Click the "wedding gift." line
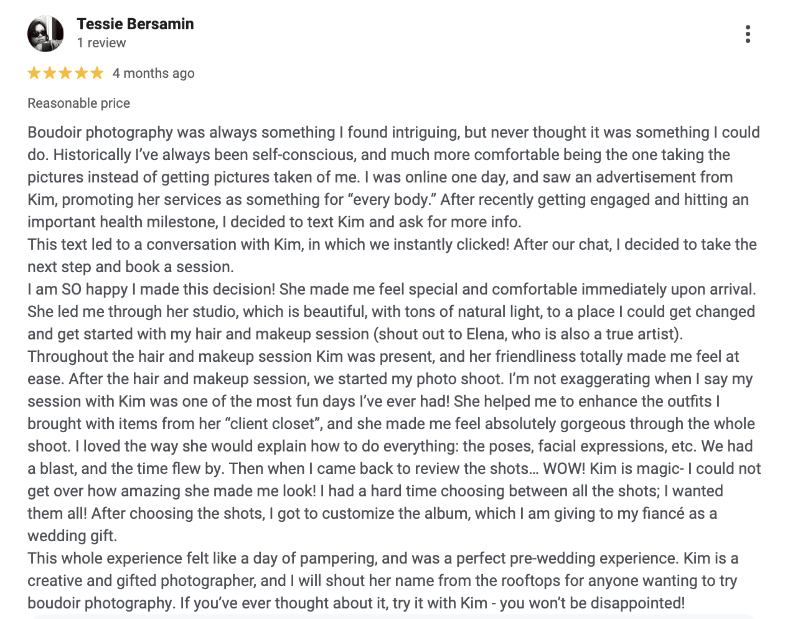808x619 pixels. 72,536
